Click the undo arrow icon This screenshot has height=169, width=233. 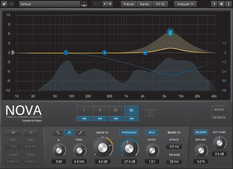pos(4,4)
